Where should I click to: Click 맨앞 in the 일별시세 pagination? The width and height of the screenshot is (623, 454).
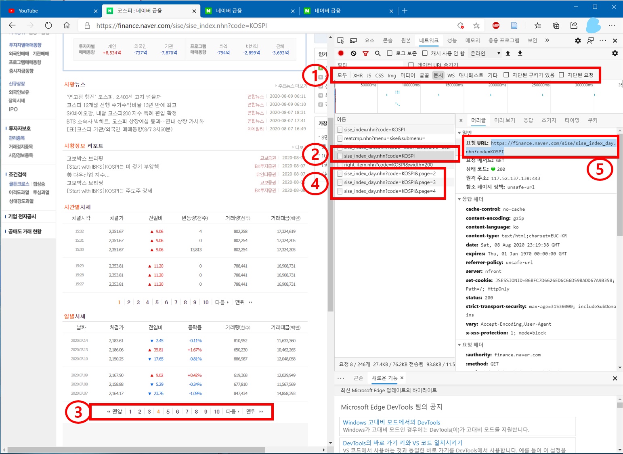(x=114, y=412)
